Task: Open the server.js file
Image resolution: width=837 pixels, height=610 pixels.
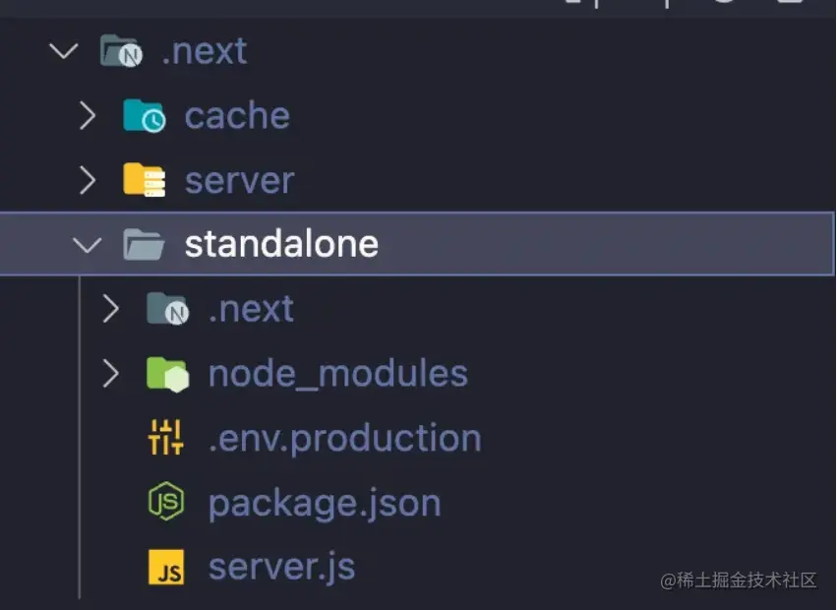Action: click(281, 567)
